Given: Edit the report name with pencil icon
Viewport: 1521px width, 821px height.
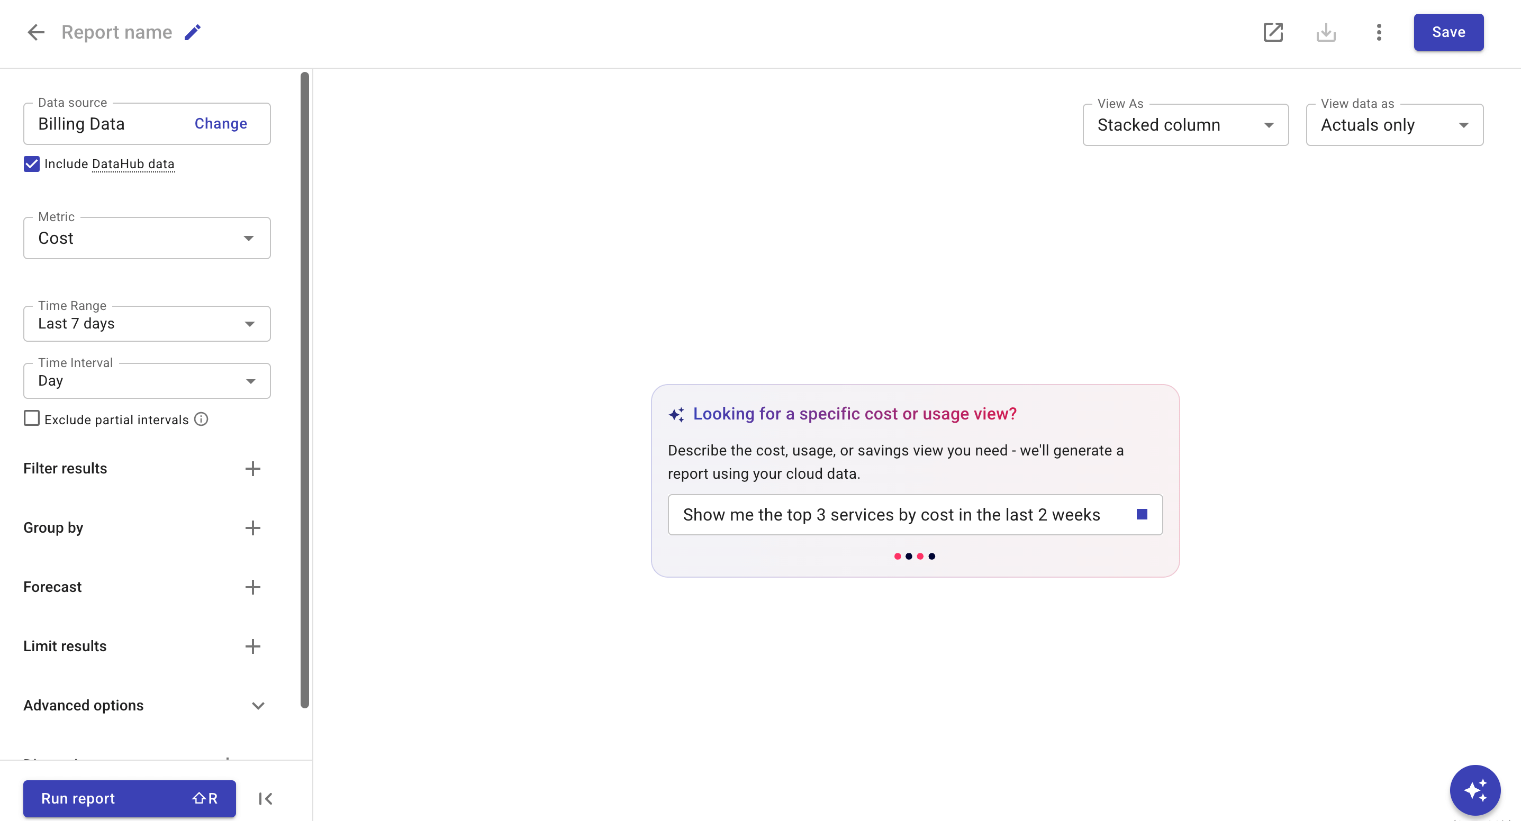Looking at the screenshot, I should point(193,32).
